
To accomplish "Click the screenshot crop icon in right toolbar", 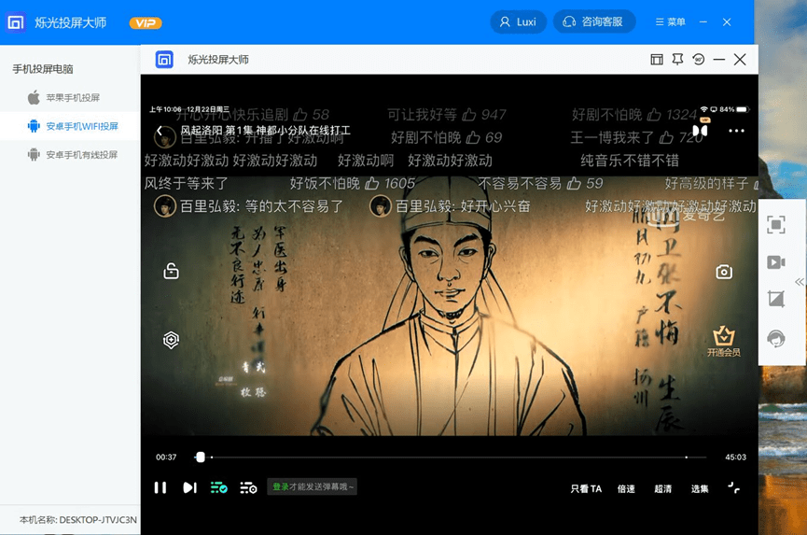I will (775, 299).
